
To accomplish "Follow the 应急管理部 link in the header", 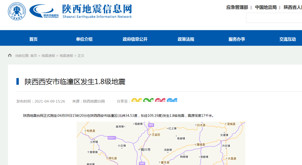I will [x=237, y=7].
